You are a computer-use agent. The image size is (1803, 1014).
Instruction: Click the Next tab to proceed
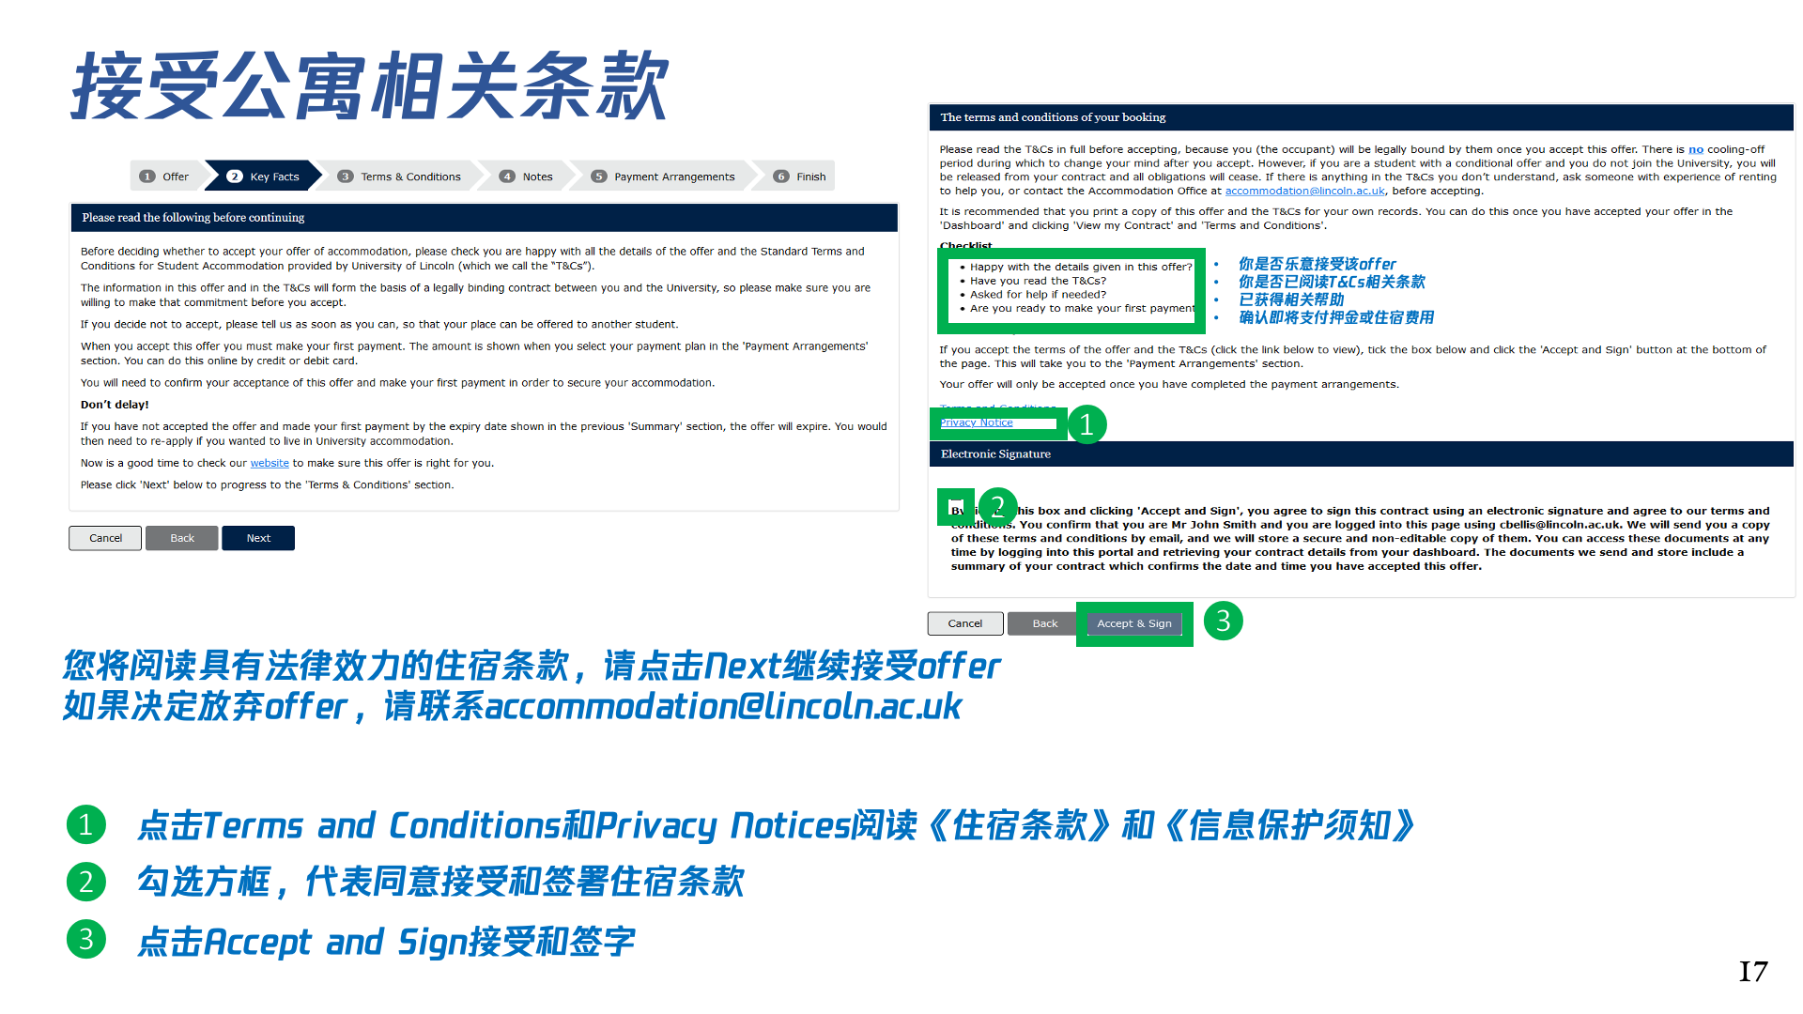(x=257, y=537)
